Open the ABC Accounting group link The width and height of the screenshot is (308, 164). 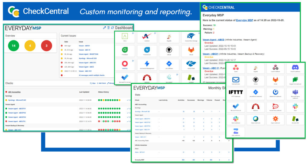pyautogui.click(x=14, y=92)
